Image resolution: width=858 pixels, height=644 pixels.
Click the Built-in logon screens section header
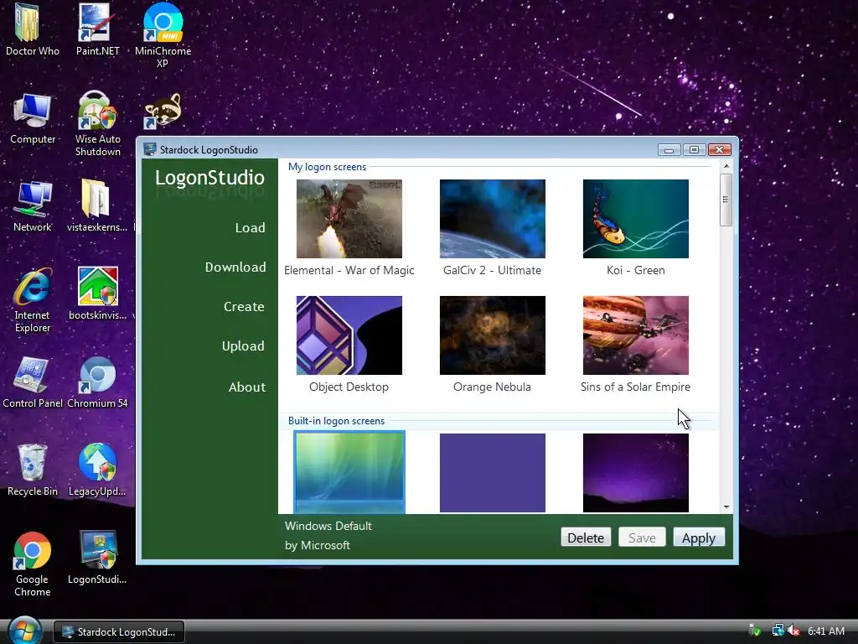point(337,421)
